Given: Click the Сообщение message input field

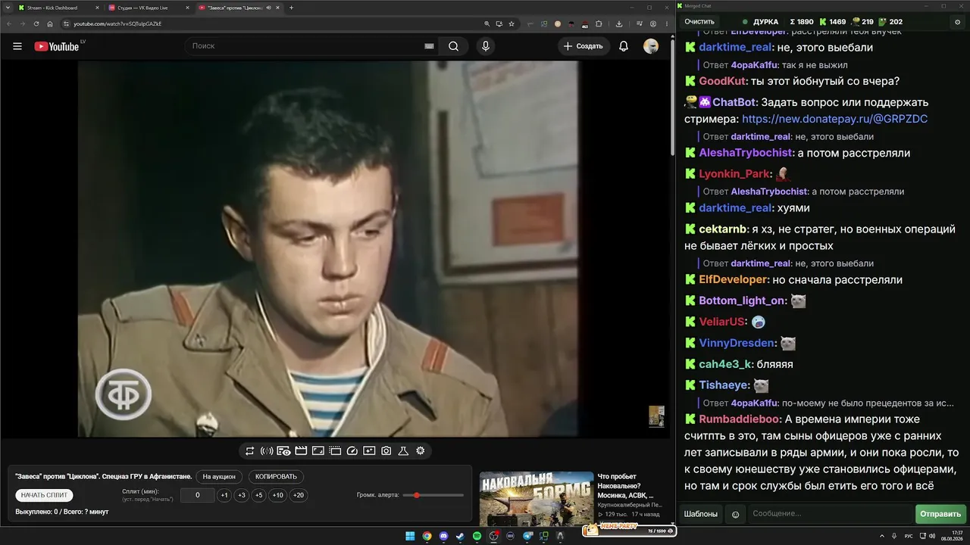Looking at the screenshot, I should 831,514.
